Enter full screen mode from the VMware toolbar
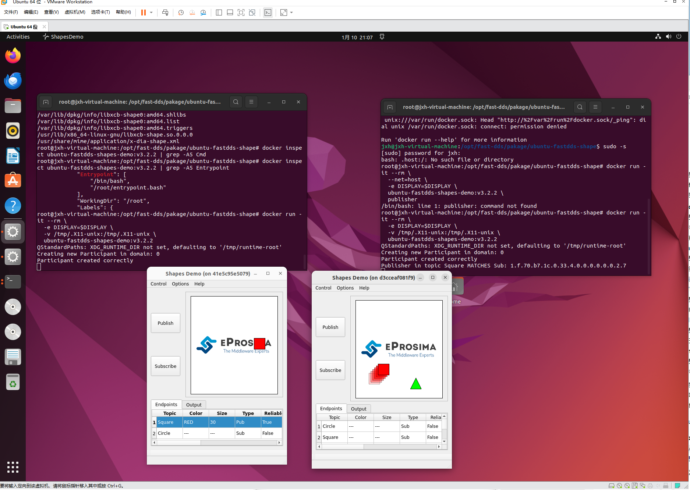Screen dimensions: 690x490 [241, 12]
